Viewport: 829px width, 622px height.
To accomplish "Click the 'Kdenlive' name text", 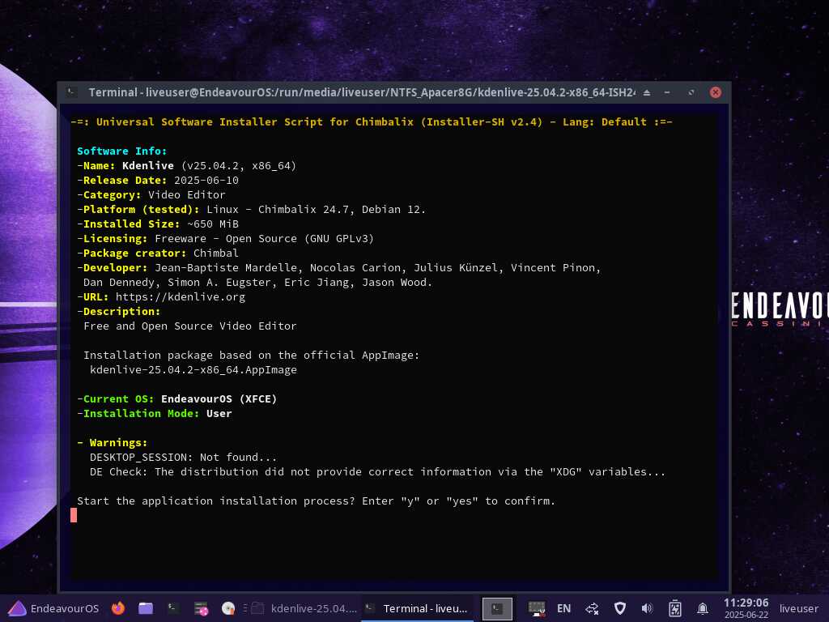I will (x=148, y=165).
